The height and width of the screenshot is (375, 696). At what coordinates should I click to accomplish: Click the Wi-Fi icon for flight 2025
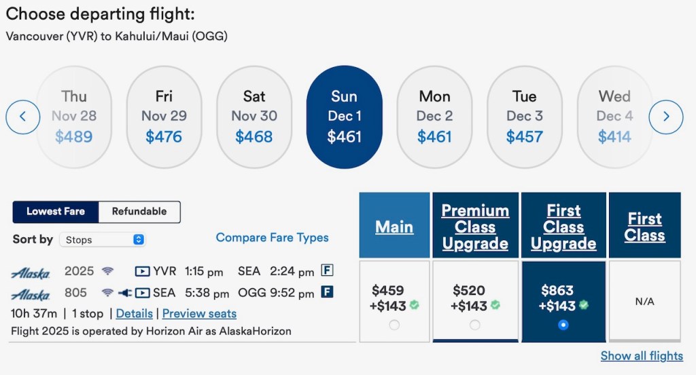(x=107, y=271)
